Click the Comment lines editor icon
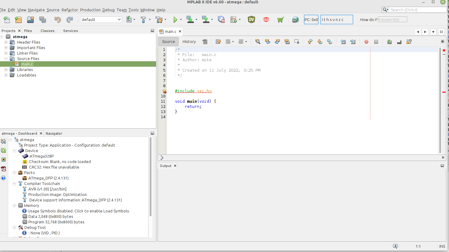This screenshot has height=252, width=449. 390,42
